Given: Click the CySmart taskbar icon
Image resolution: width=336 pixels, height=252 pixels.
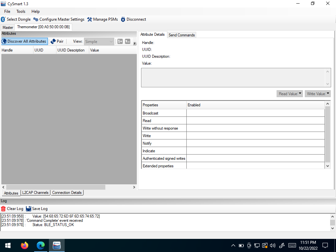Looking at the screenshot, I should [57, 245].
